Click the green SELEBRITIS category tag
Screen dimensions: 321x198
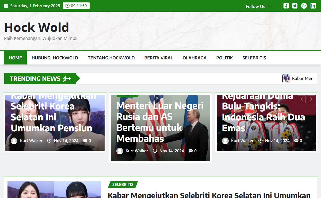coord(123,185)
